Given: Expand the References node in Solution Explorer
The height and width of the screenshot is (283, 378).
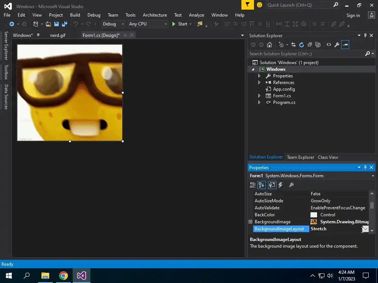Looking at the screenshot, I should tap(259, 82).
